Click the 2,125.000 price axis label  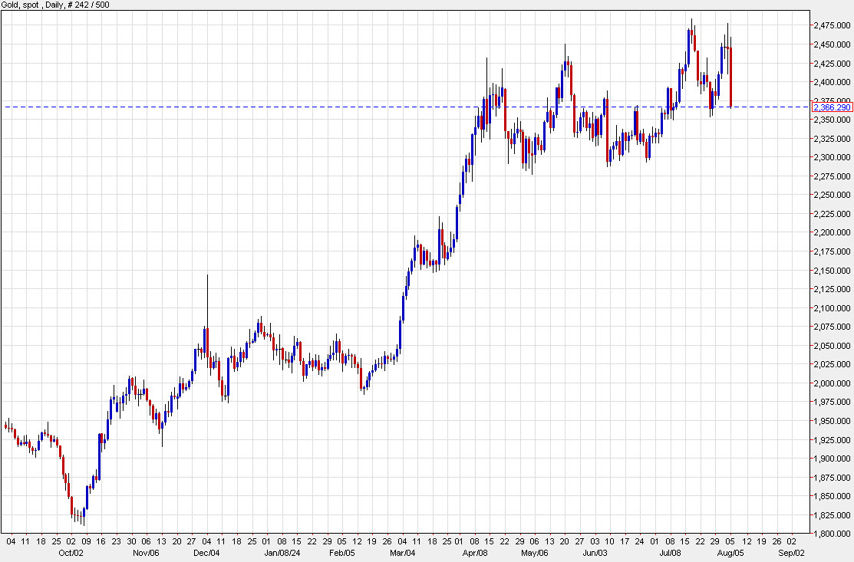click(832, 289)
